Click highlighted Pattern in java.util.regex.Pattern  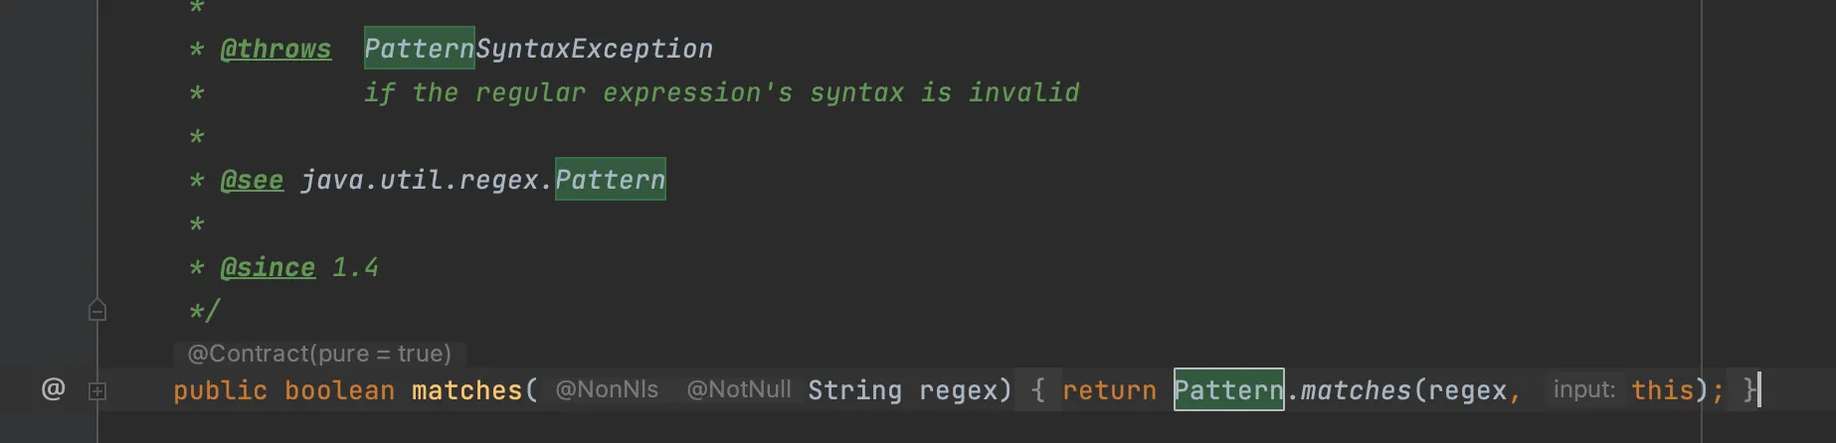pos(610,180)
